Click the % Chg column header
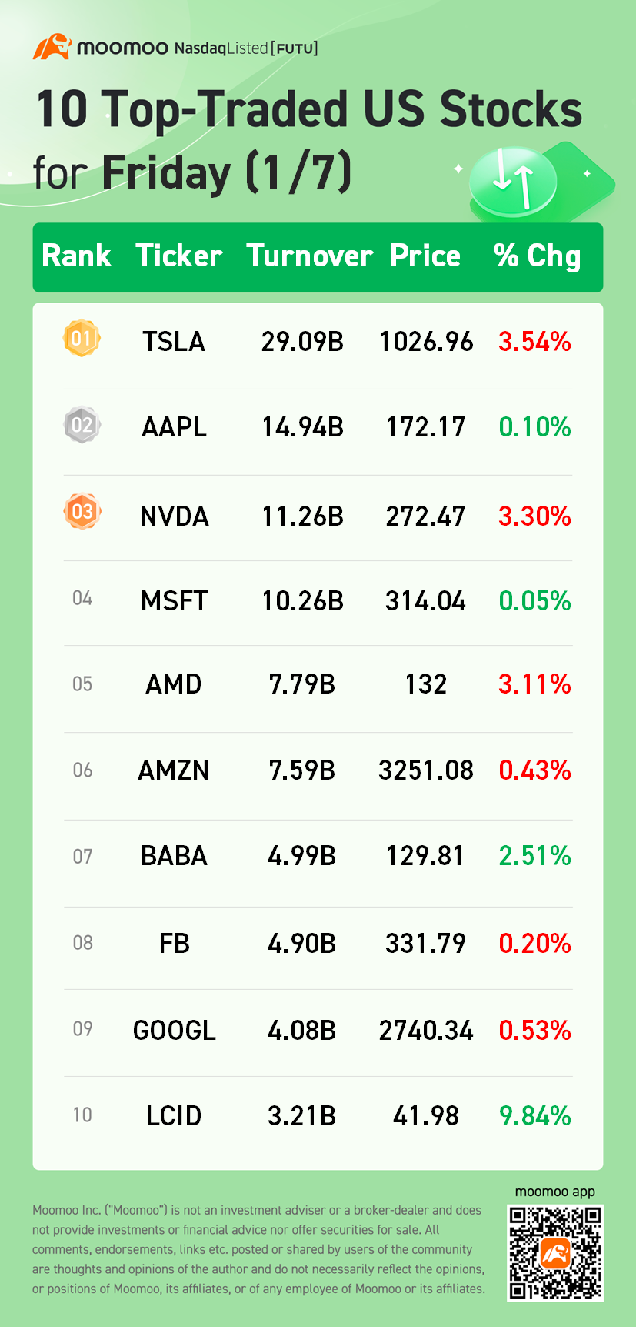Screen dimensions: 636x1327 (537, 256)
